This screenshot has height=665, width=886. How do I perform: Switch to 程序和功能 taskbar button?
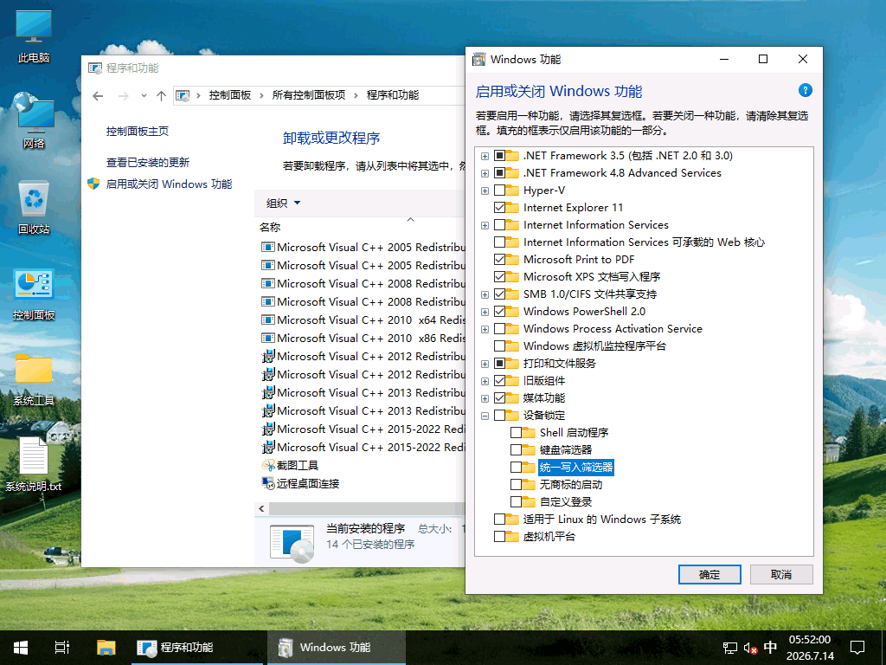click(x=198, y=648)
